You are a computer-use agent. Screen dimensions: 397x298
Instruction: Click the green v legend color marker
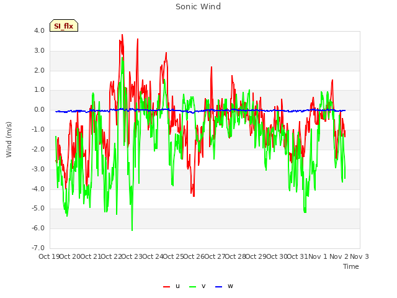click(192, 287)
